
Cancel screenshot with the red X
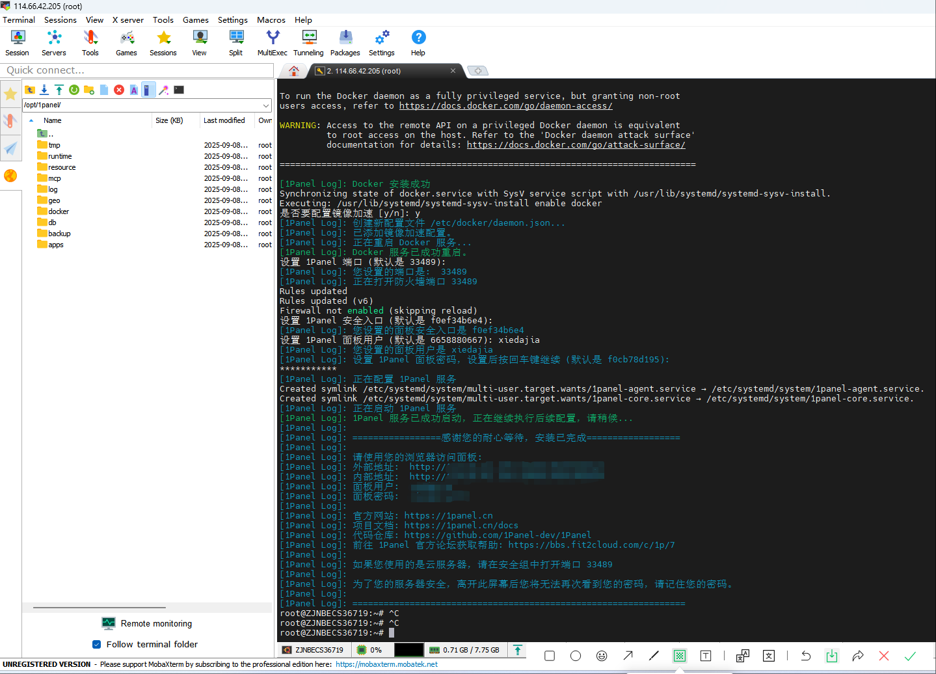[883, 656]
